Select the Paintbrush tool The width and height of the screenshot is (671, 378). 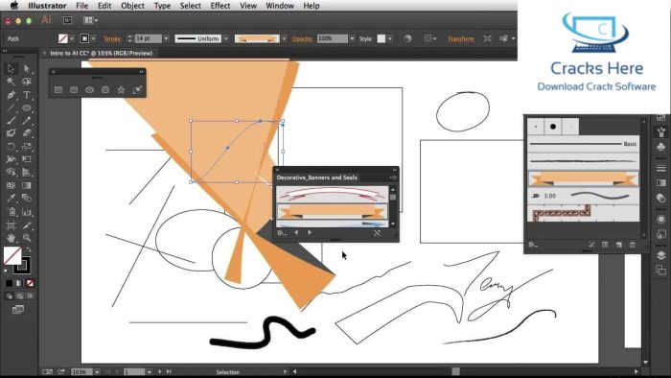[x=12, y=121]
